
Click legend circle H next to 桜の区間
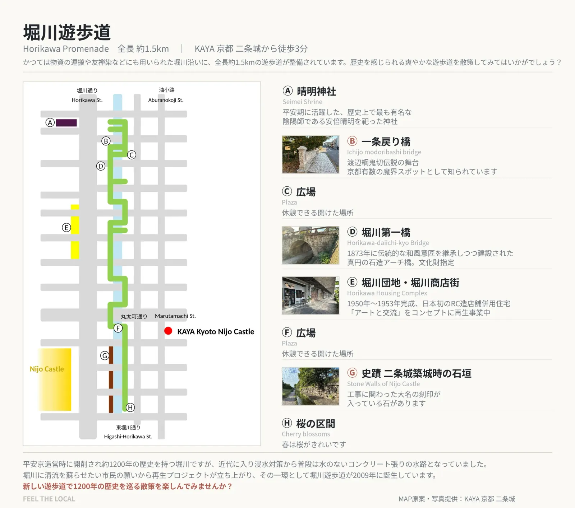(287, 423)
